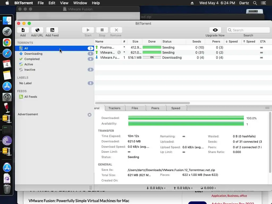Open Calendar from the Dock
Screen dimensions: 272x204
(x=7, y=64)
